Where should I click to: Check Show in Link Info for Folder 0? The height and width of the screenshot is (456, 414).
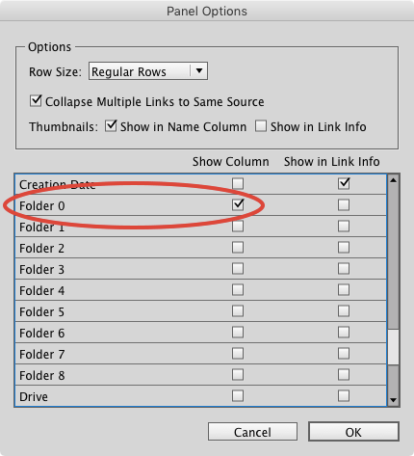(344, 204)
